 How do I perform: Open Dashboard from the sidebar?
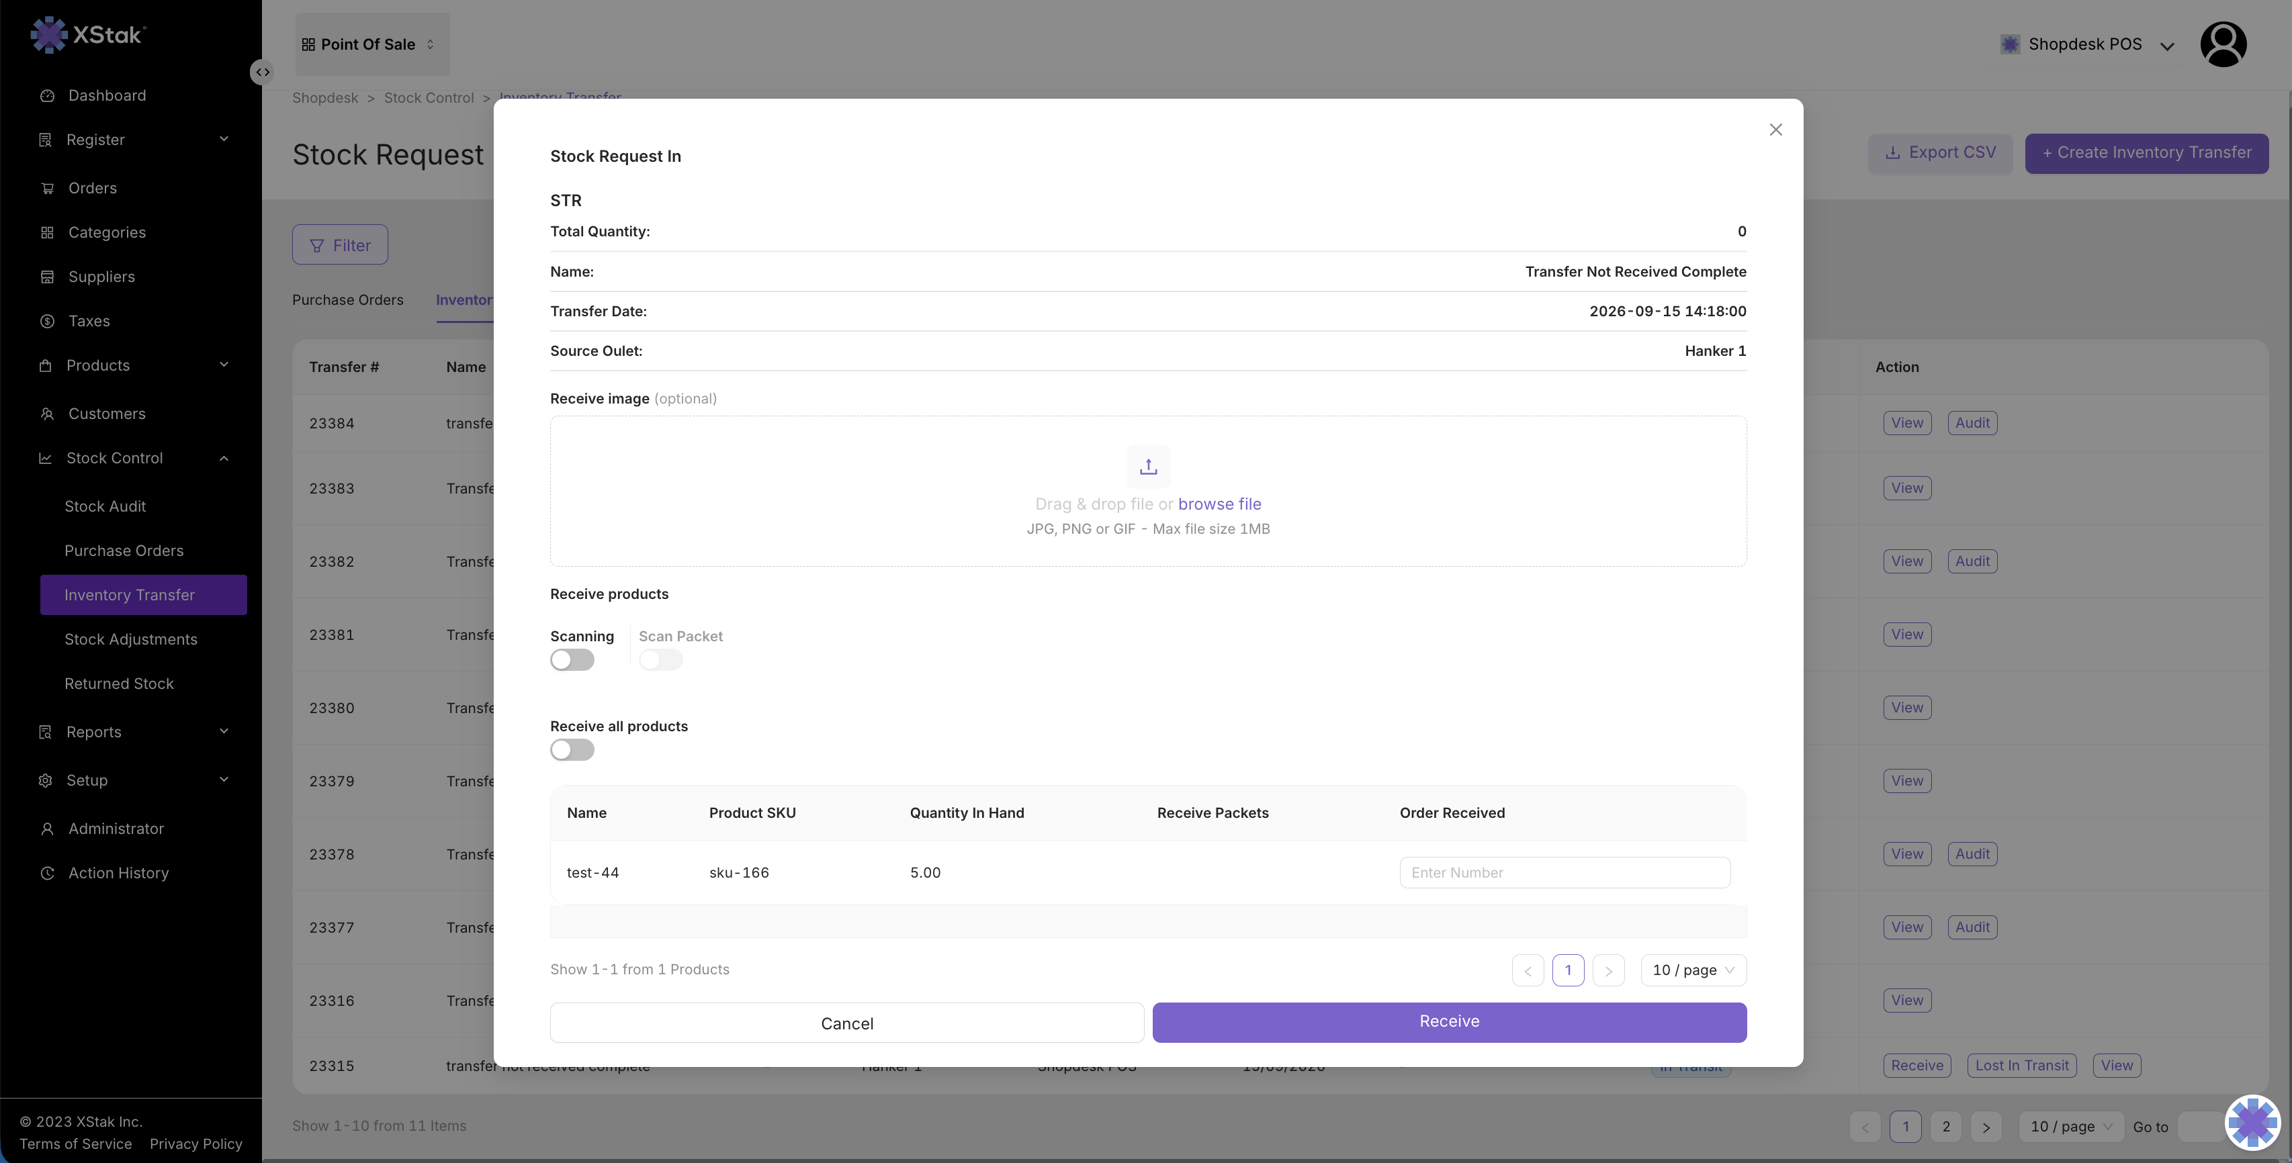(107, 95)
